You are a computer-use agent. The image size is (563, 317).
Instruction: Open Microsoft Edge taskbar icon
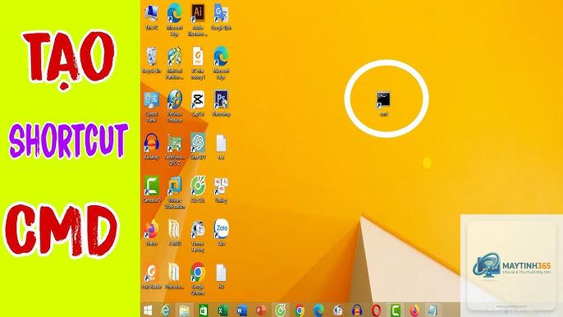click(318, 310)
